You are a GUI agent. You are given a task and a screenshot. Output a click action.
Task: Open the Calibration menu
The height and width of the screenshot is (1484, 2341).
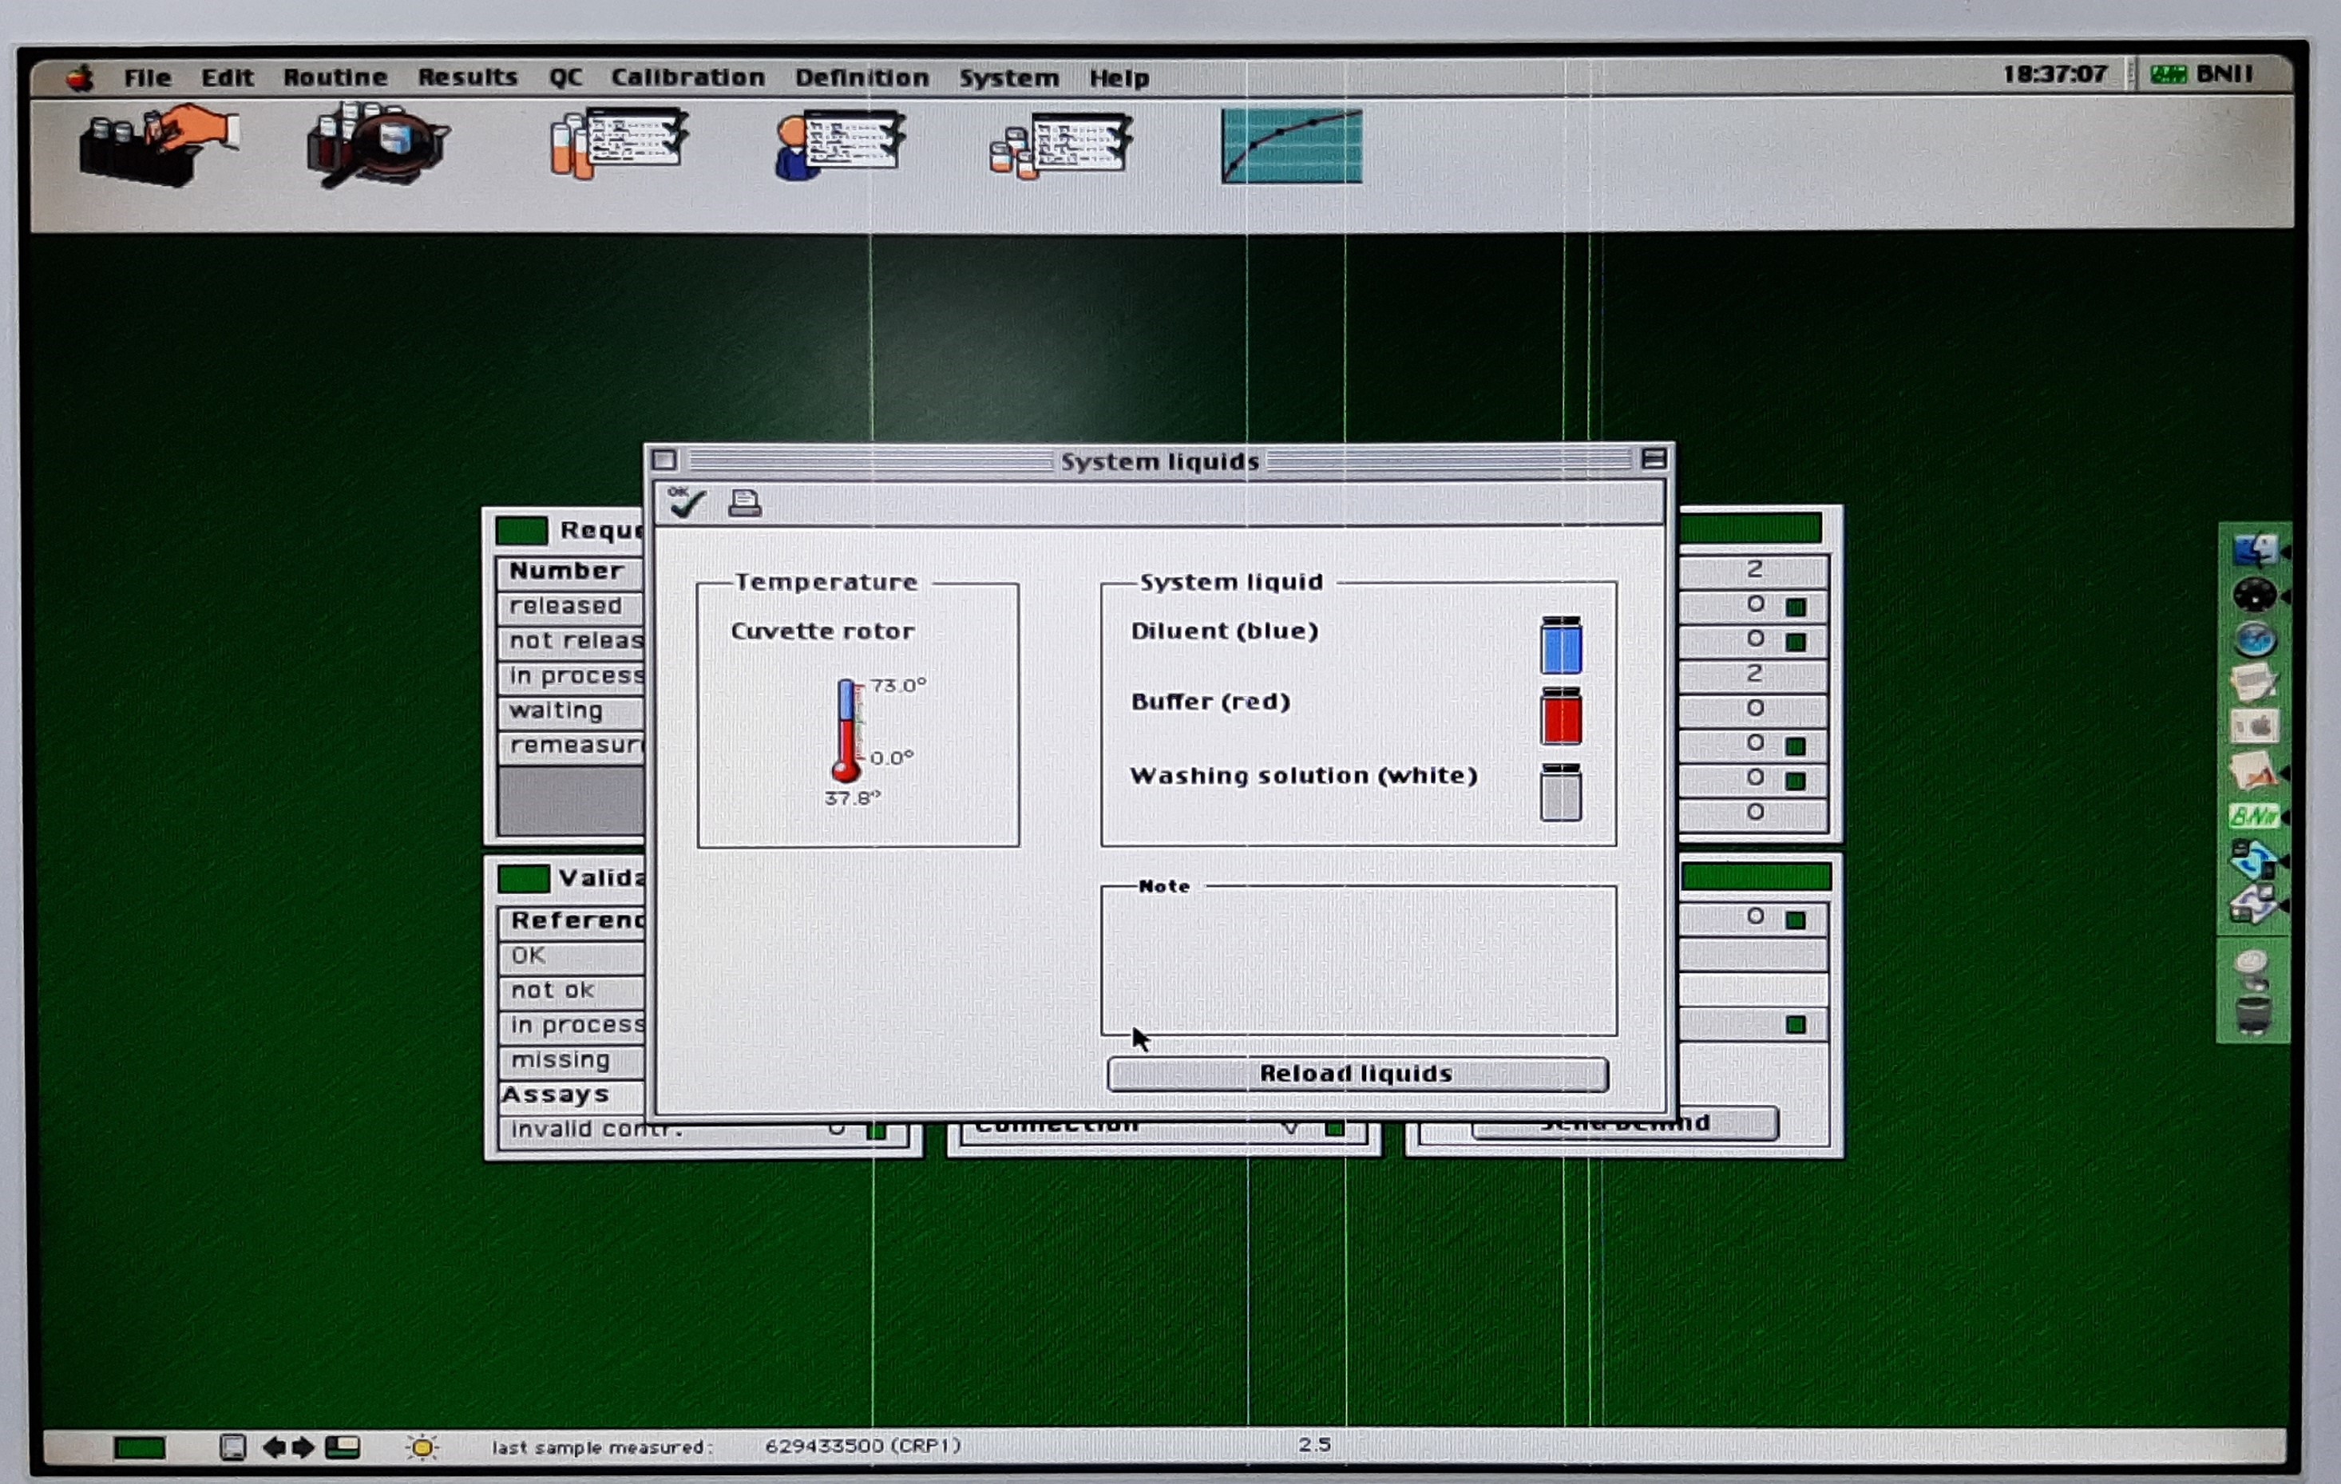pyautogui.click(x=687, y=77)
